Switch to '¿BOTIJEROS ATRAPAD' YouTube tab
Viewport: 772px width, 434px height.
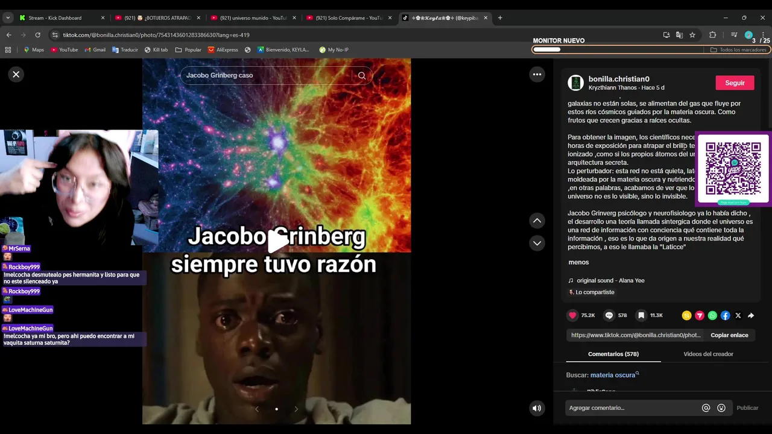pos(157,17)
